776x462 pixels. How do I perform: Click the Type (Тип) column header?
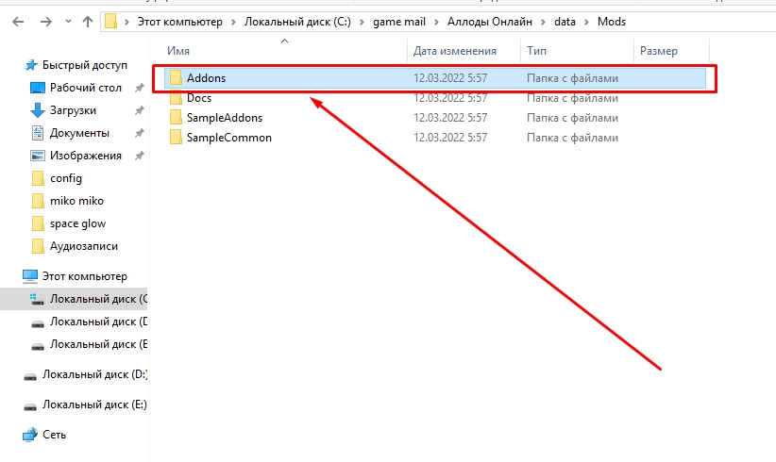(x=536, y=50)
